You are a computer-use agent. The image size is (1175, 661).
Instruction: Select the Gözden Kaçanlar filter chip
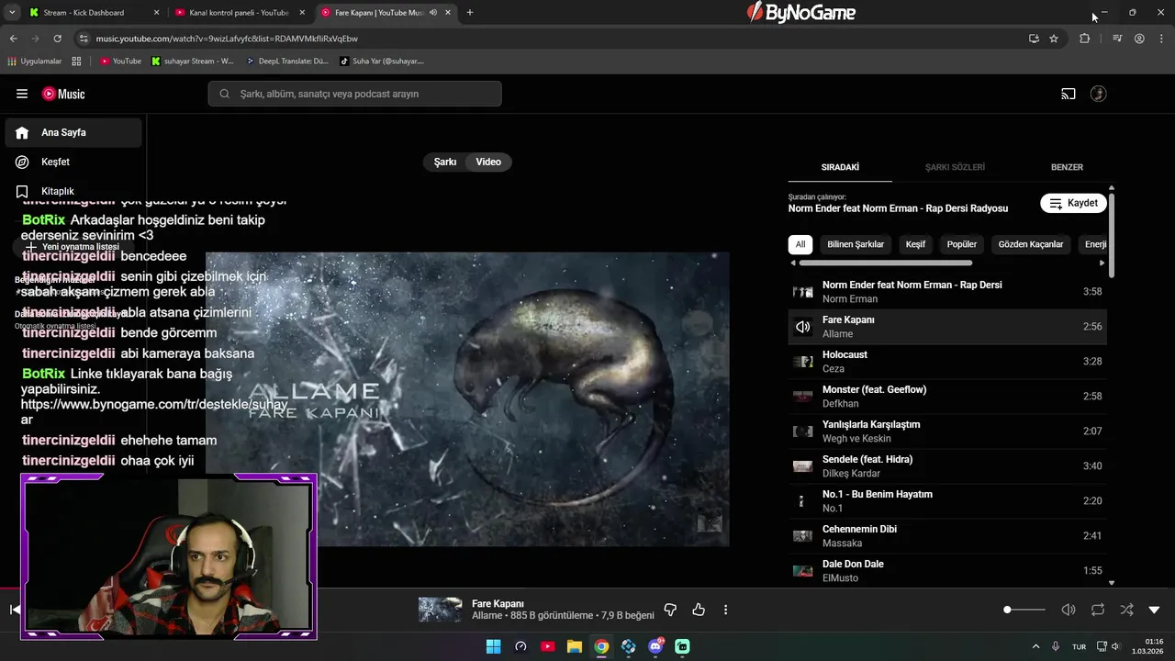pyautogui.click(x=1031, y=244)
